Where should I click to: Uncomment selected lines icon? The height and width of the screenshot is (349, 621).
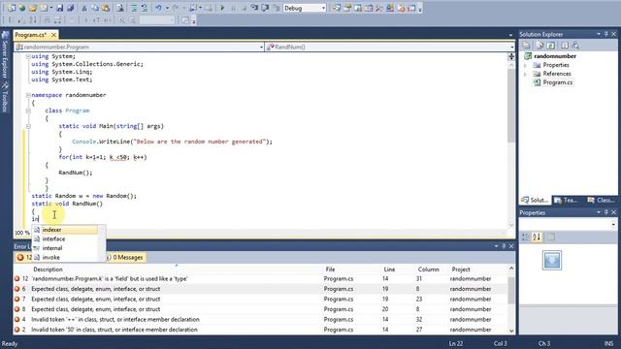click(x=145, y=8)
